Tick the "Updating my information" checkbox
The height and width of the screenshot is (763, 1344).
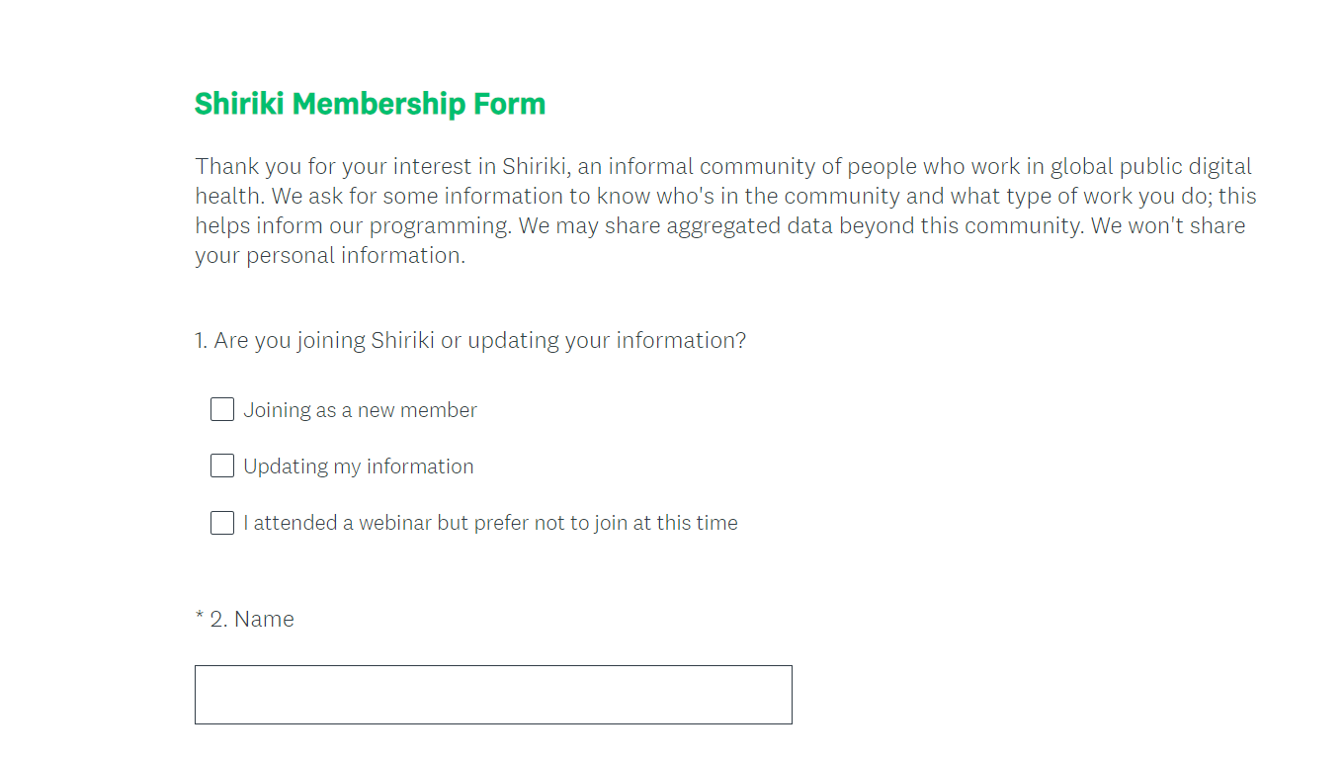click(x=222, y=466)
